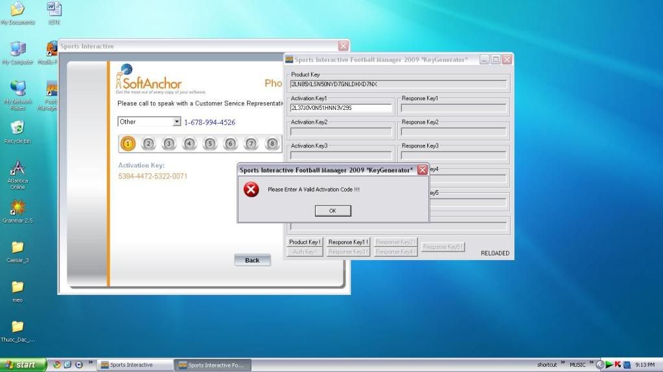Click the green play tray icon
The width and height of the screenshot is (663, 372).
[609, 364]
